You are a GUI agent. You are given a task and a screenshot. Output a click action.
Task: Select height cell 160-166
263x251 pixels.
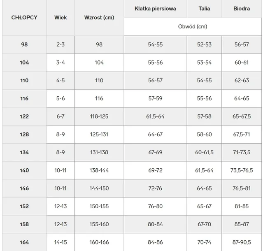pos(99,242)
